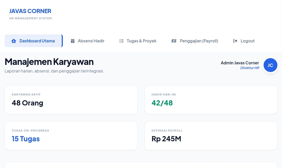Click the JAVAS CORNER logo text
The image size is (282, 168).
click(x=30, y=11)
